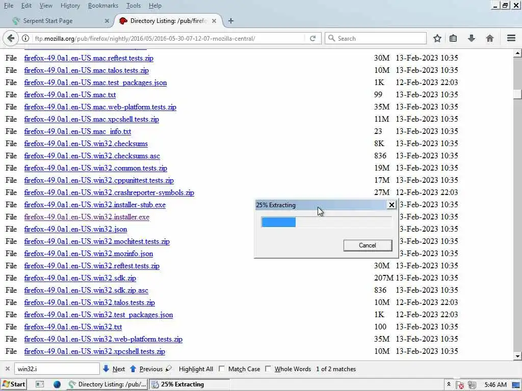Open the History menu

click(x=70, y=6)
